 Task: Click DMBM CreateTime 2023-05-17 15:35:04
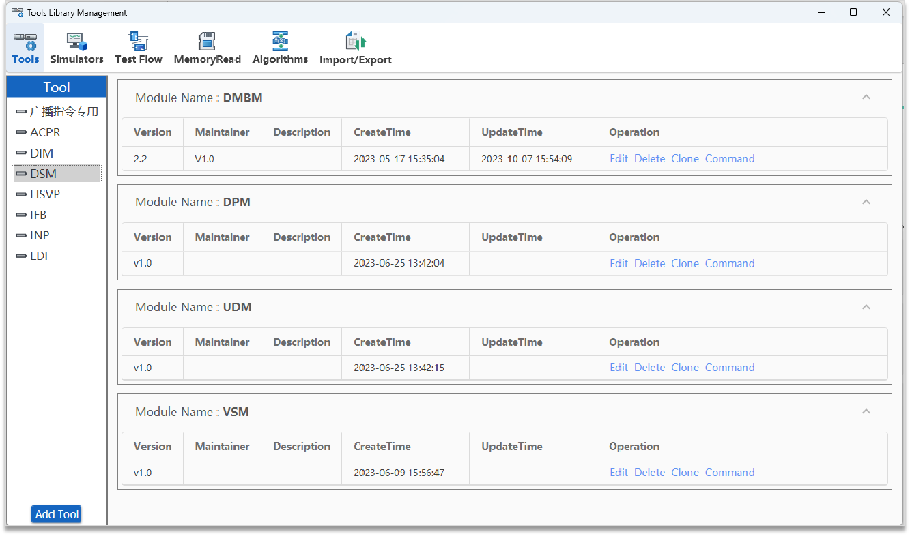[406, 158]
